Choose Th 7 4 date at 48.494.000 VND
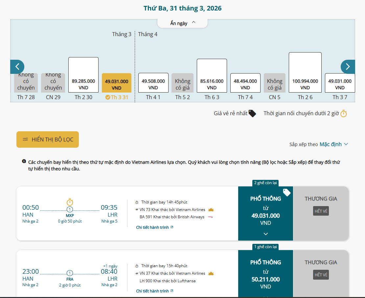This screenshot has height=298, width=365. pos(245,83)
